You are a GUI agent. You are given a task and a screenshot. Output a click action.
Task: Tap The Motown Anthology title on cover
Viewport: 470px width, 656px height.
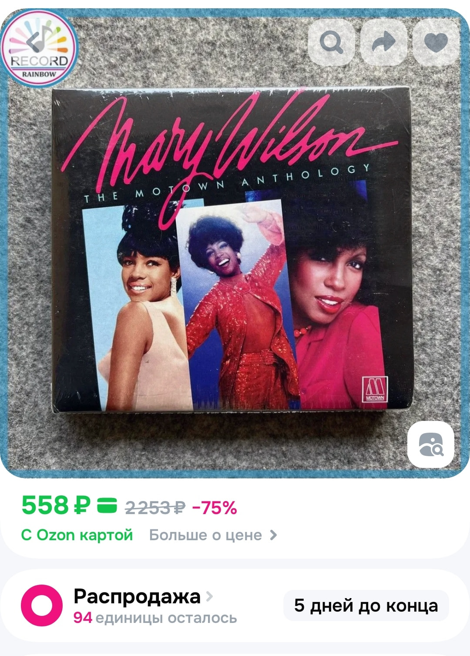click(x=226, y=184)
